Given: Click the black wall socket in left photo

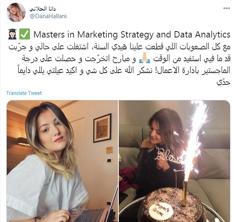Looking at the screenshot, I should point(110,161).
